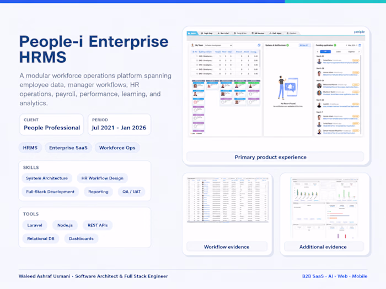Open the Org & Emp tab
Screen dimensions: 386x289
click(207, 33)
